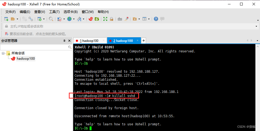The width and height of the screenshot is (260, 131).
Task: Launch Xmanager via red swirl icon
Action: point(90,19)
